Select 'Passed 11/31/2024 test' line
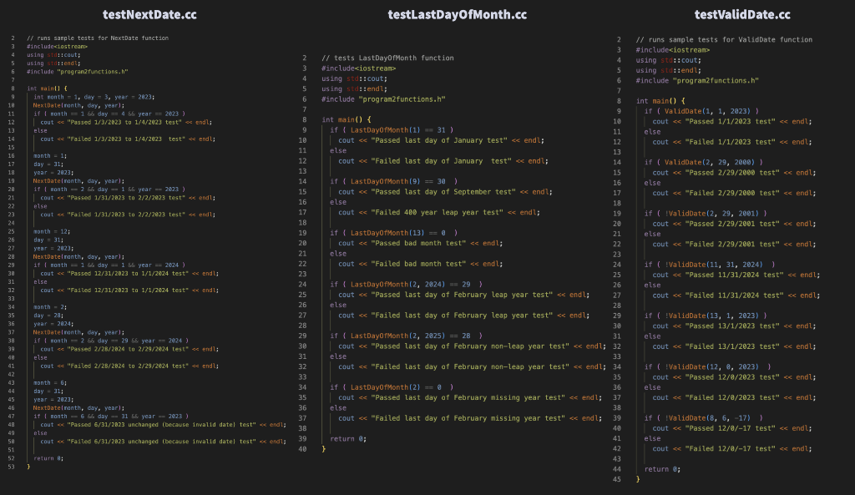This screenshot has height=495, width=855. (736, 275)
